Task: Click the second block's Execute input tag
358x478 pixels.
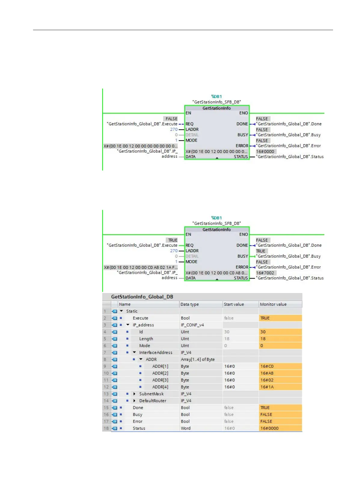Action: pyautogui.click(x=142, y=245)
